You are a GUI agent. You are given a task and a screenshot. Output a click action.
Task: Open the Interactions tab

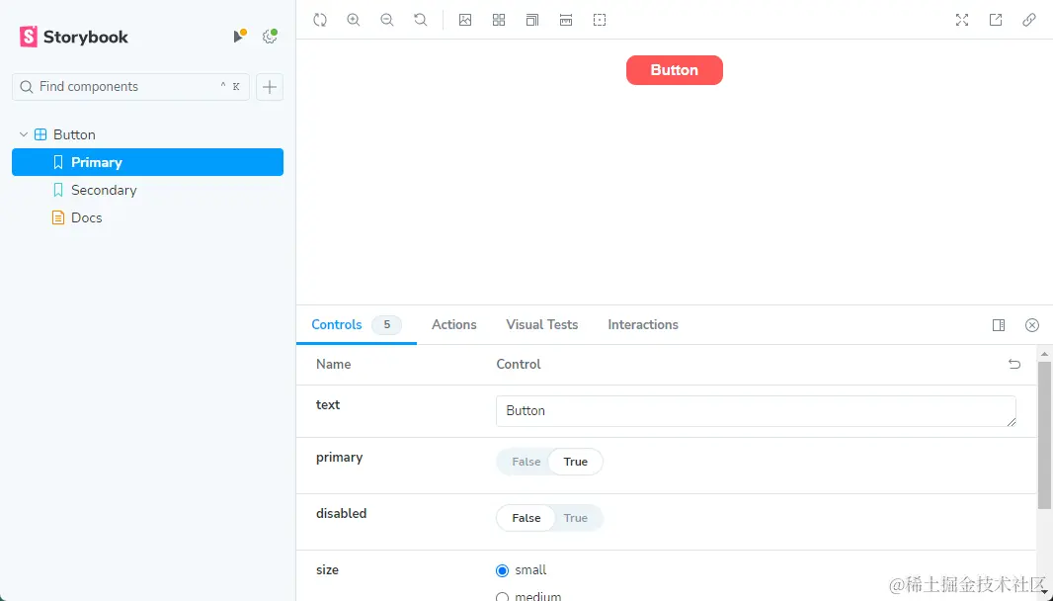click(643, 324)
